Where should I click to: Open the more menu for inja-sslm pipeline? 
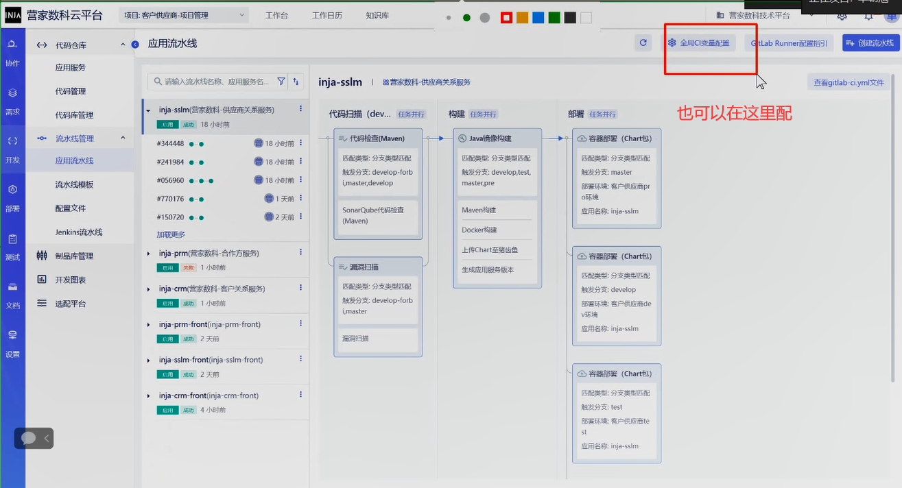click(x=300, y=109)
